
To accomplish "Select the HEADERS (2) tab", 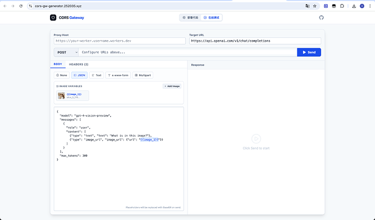I will [x=79, y=64].
